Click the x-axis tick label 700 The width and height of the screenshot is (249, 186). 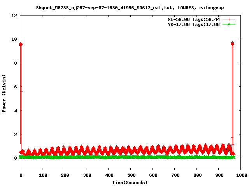[175, 175]
